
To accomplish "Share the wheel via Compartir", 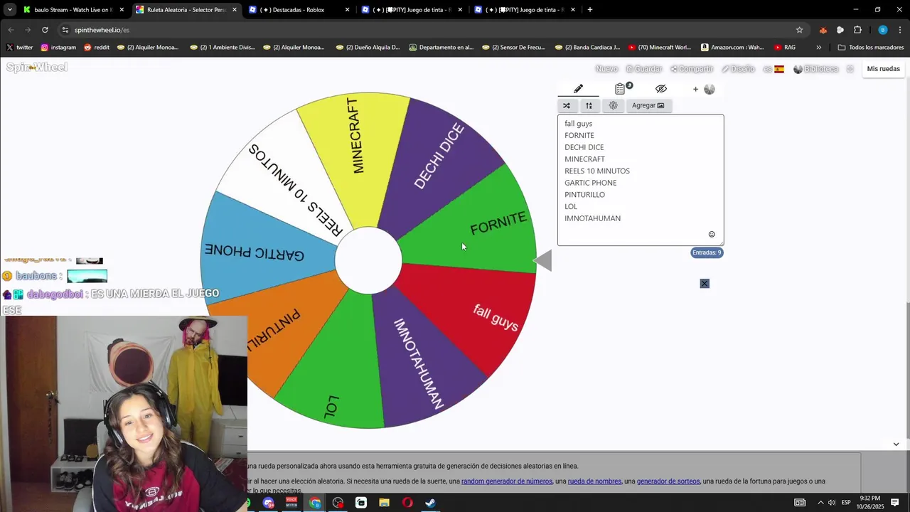I will coord(692,69).
